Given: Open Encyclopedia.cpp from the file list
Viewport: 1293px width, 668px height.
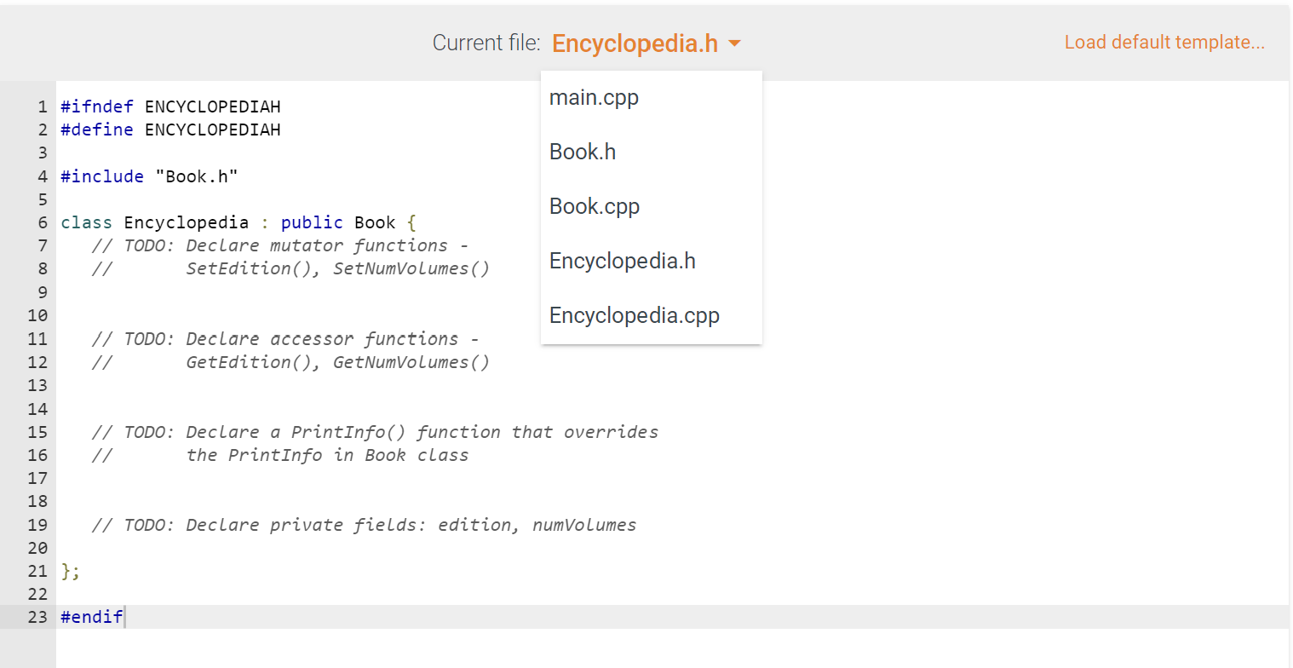Looking at the screenshot, I should [634, 315].
